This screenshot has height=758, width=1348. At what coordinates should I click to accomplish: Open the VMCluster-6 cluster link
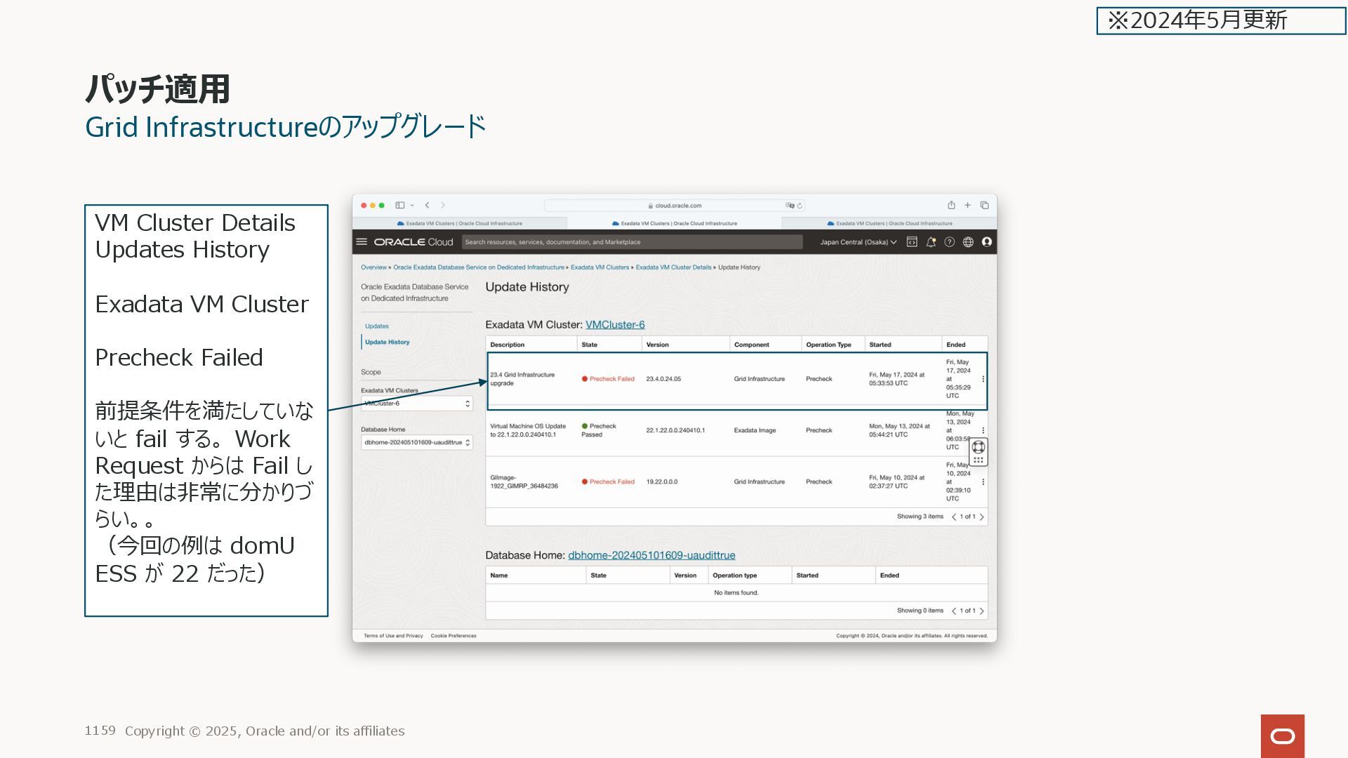point(615,324)
